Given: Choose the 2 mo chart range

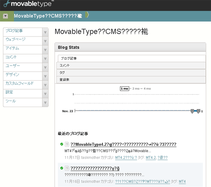Looking at the screenshot, I should point(136,89).
